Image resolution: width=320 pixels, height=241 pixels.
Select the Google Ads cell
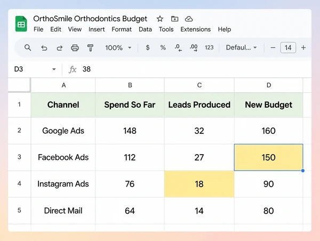63,131
